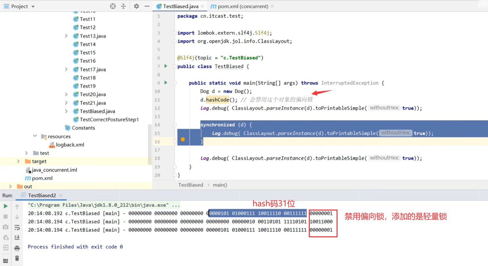Click main() breadcrumb
Screen dimensions: 488x266
point(220,185)
